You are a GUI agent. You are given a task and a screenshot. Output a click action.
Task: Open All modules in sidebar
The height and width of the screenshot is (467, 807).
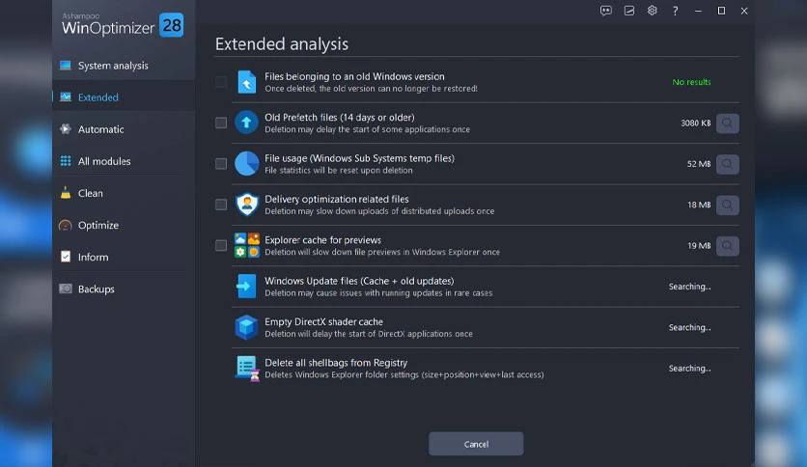pos(124,161)
